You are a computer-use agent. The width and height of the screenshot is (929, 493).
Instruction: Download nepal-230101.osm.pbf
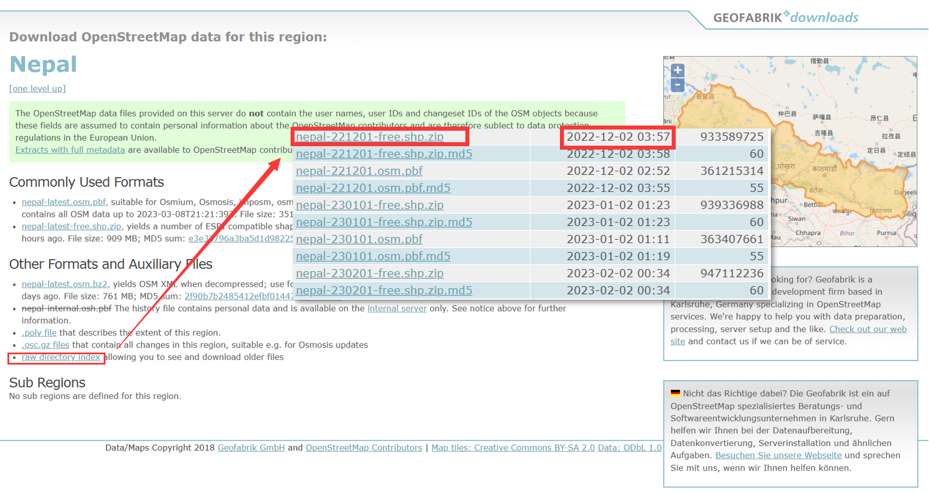[x=359, y=239]
